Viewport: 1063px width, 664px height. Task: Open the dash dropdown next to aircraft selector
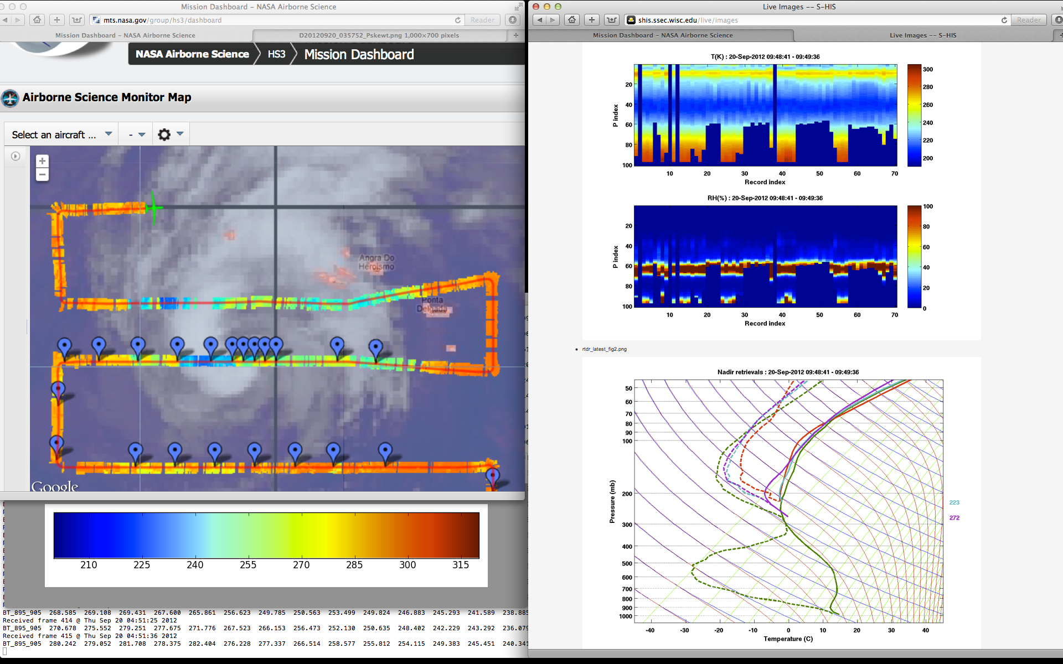coord(136,134)
